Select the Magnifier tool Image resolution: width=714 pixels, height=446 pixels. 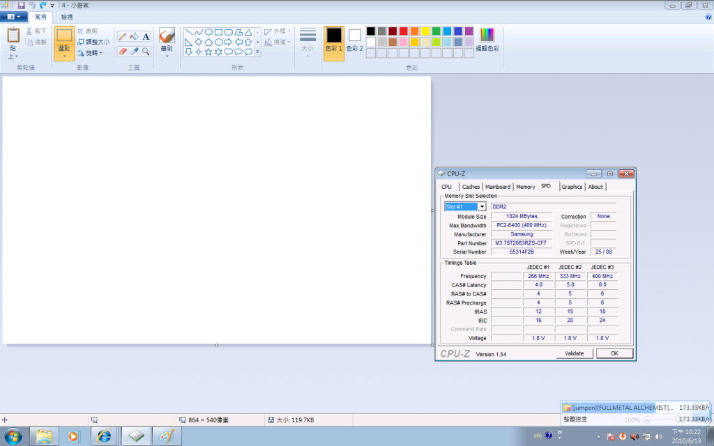(x=146, y=51)
